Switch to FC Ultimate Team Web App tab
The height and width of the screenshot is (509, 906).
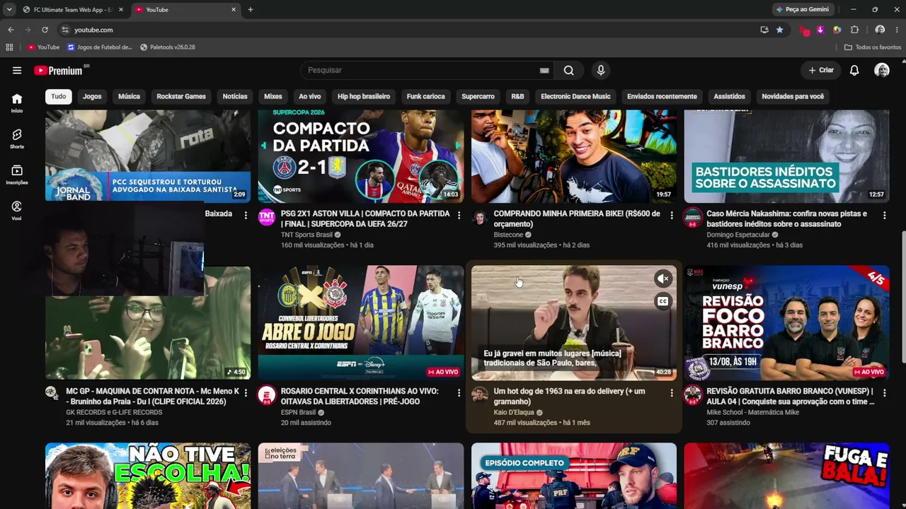click(73, 10)
